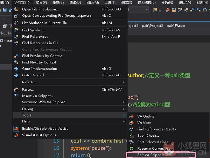Click toolbar Find References icon
The width and height of the screenshot is (210, 158).
coord(186,10)
